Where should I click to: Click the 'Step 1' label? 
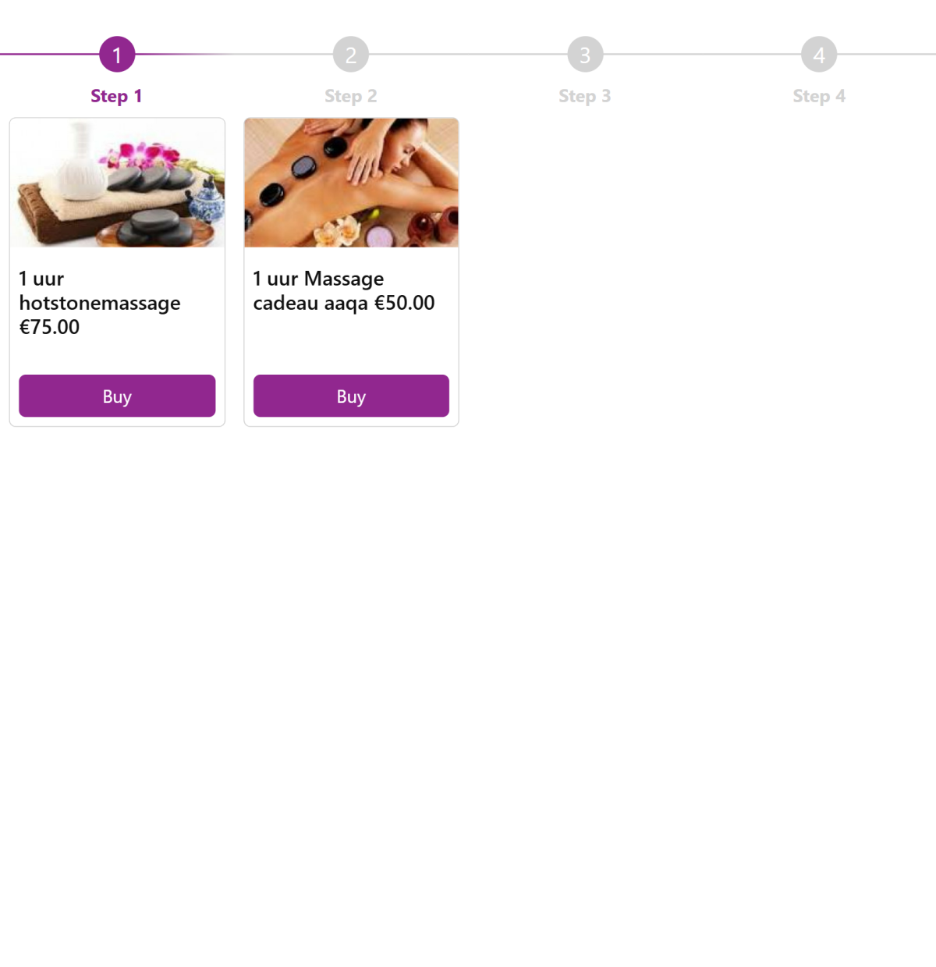[117, 96]
